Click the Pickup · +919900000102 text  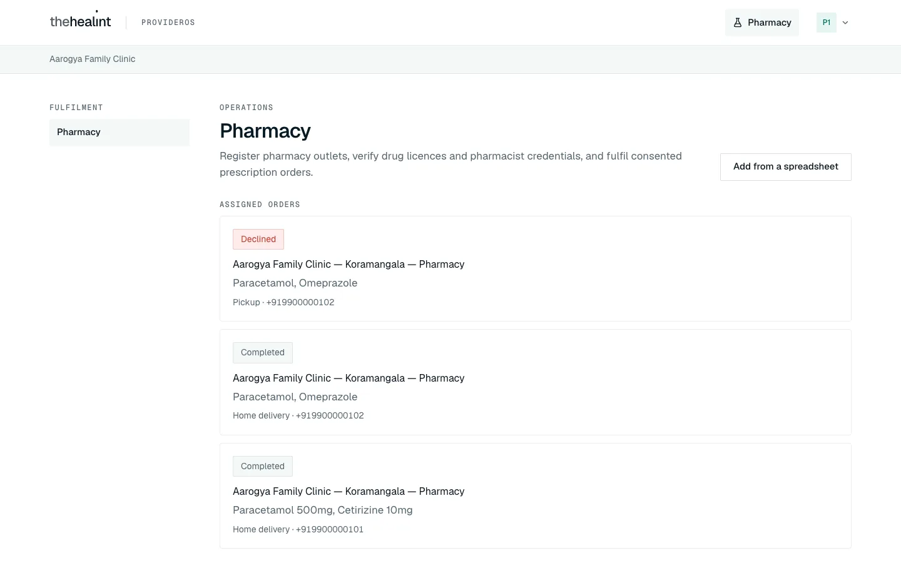[x=283, y=302]
